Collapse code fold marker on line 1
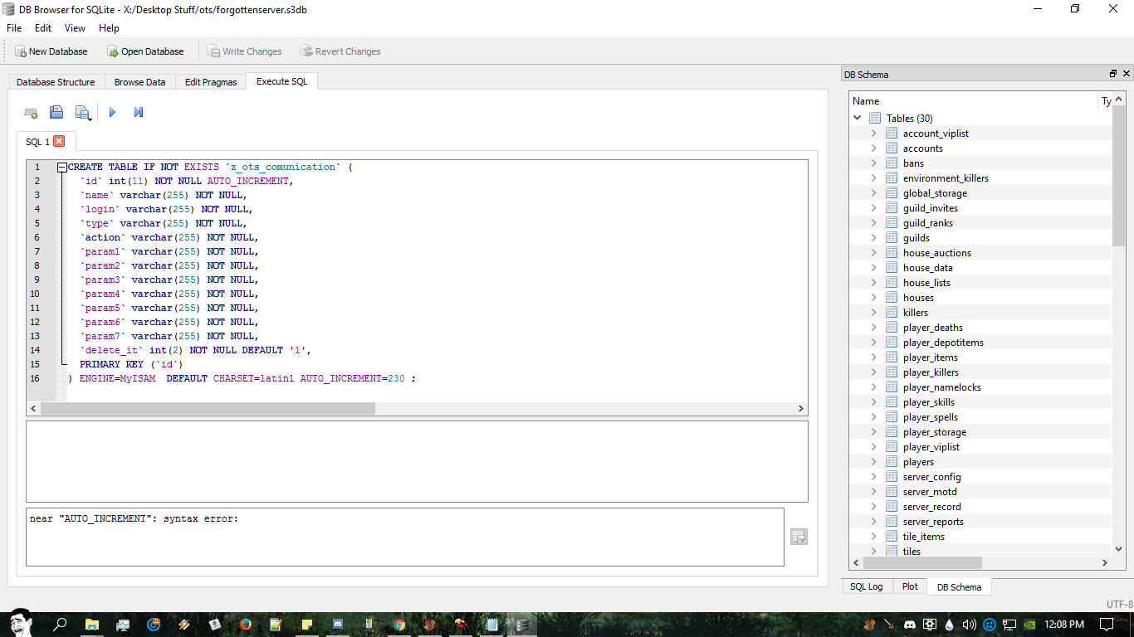This screenshot has height=637, width=1134. pos(61,168)
